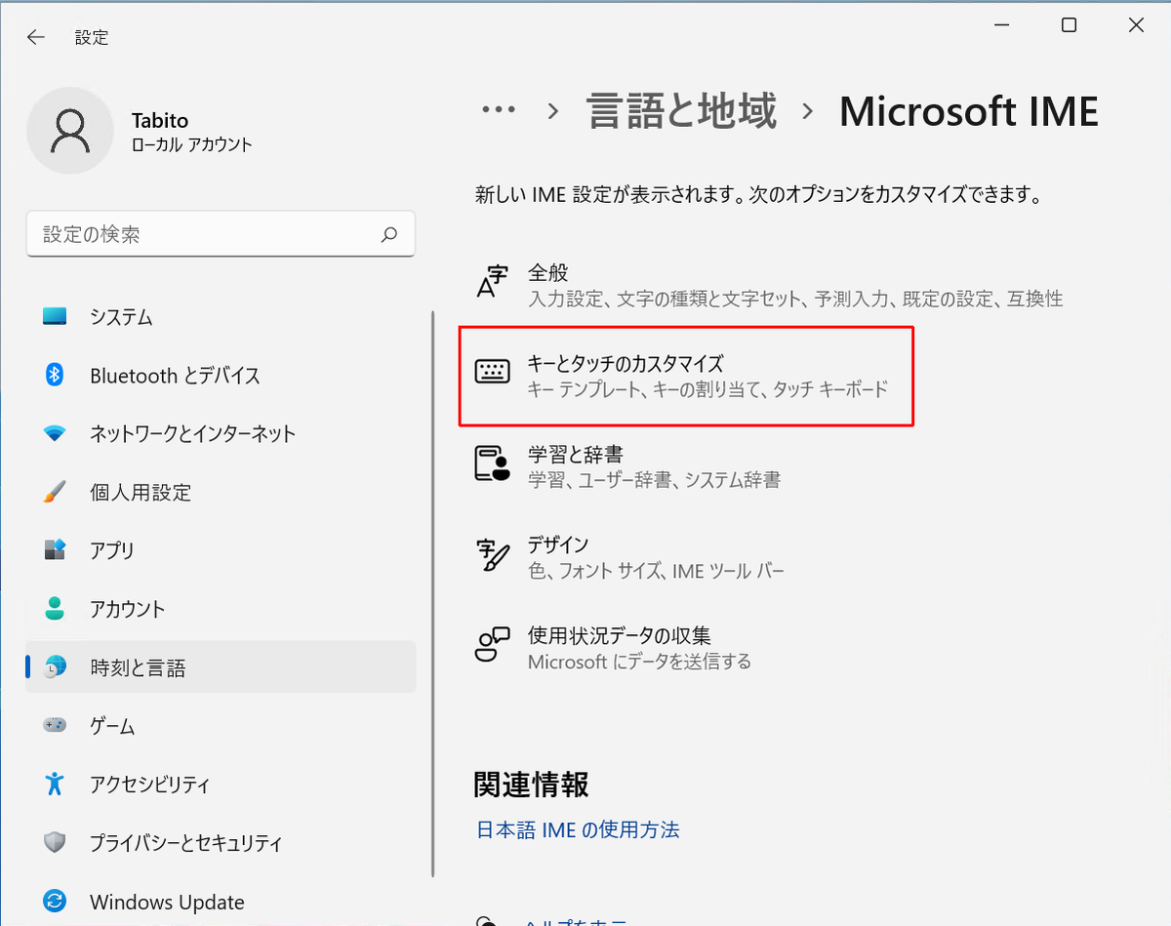Close the settings window

(1136, 26)
